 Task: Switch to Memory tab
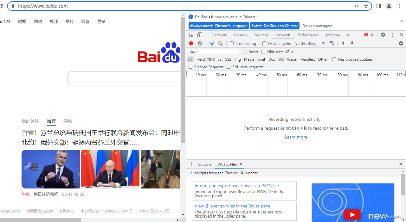click(333, 35)
